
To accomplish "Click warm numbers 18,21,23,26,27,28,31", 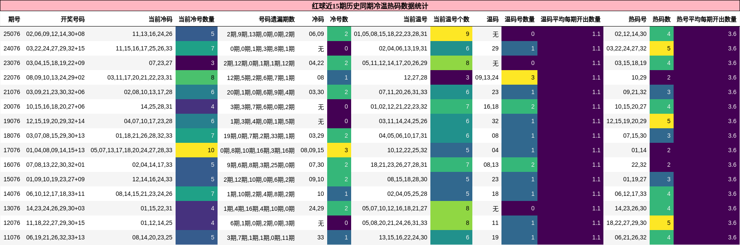I will (399, 165).
